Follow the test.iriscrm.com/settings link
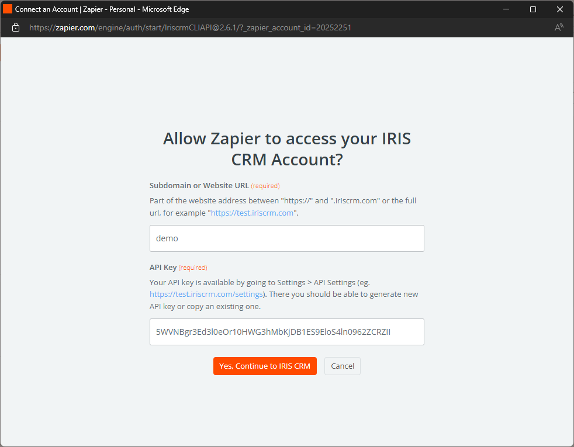The image size is (574, 447). (206, 294)
